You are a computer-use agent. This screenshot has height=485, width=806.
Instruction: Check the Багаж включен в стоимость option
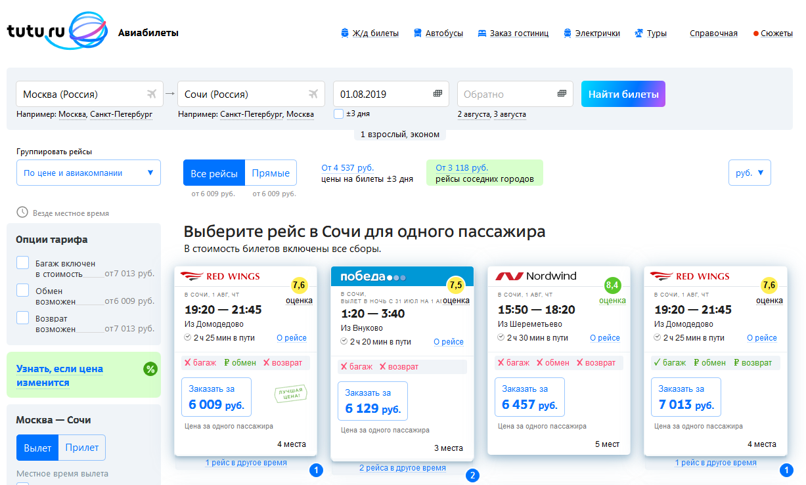(23, 263)
